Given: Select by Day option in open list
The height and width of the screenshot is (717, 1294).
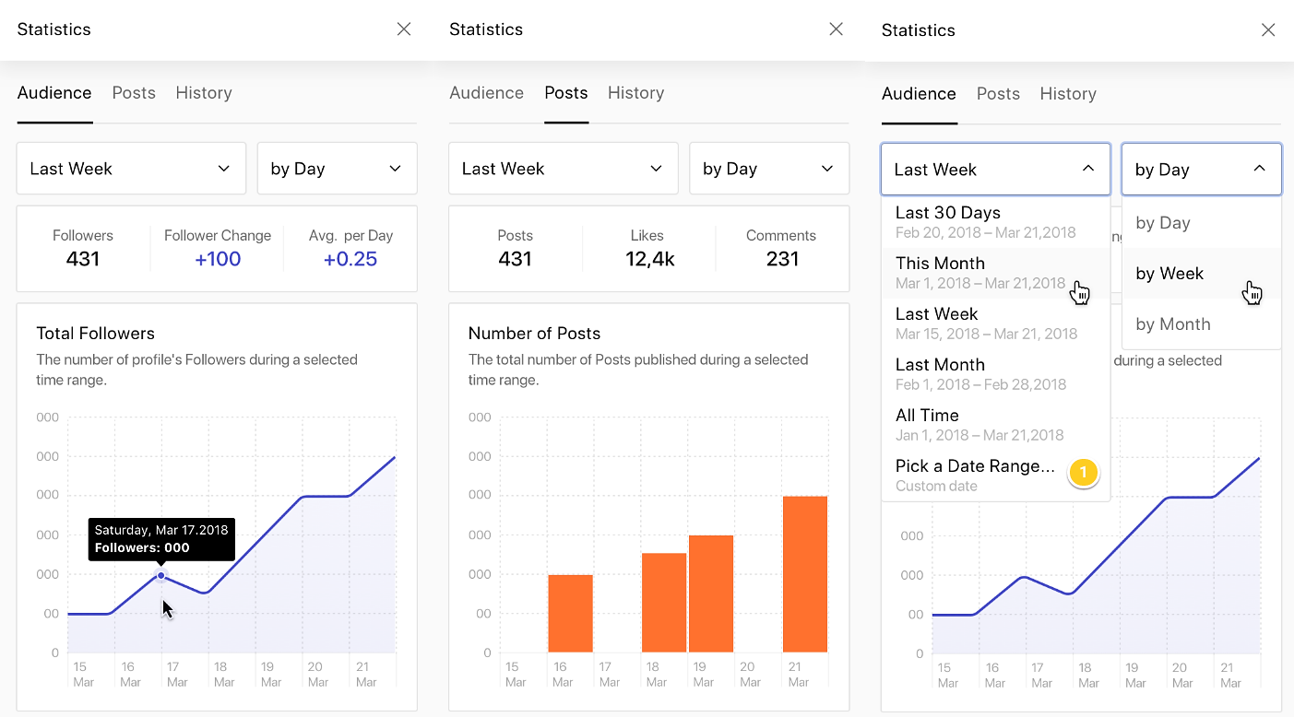Looking at the screenshot, I should click(x=1202, y=223).
